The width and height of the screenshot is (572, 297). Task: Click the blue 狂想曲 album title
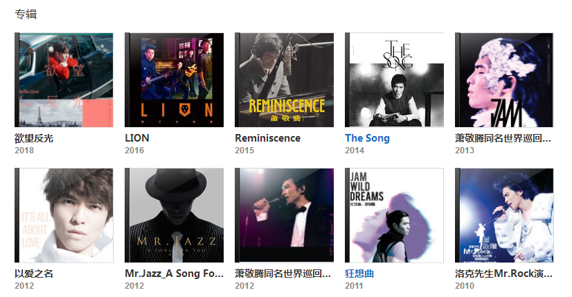tap(359, 274)
